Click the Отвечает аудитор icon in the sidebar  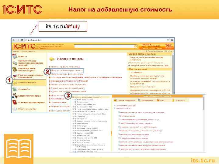[x=15, y=109]
